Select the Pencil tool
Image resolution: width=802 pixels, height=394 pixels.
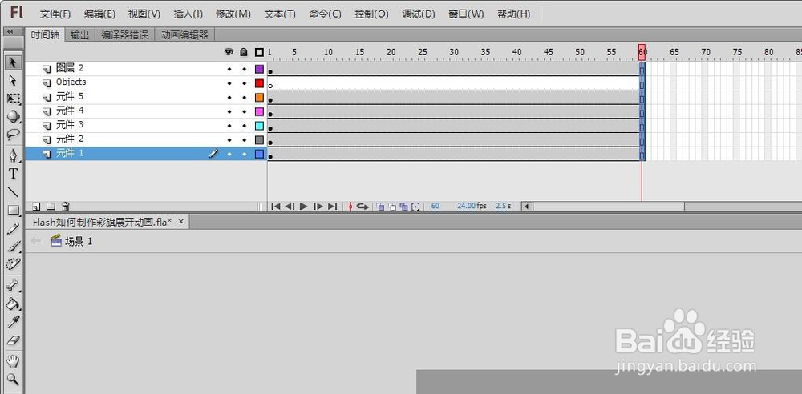13,228
